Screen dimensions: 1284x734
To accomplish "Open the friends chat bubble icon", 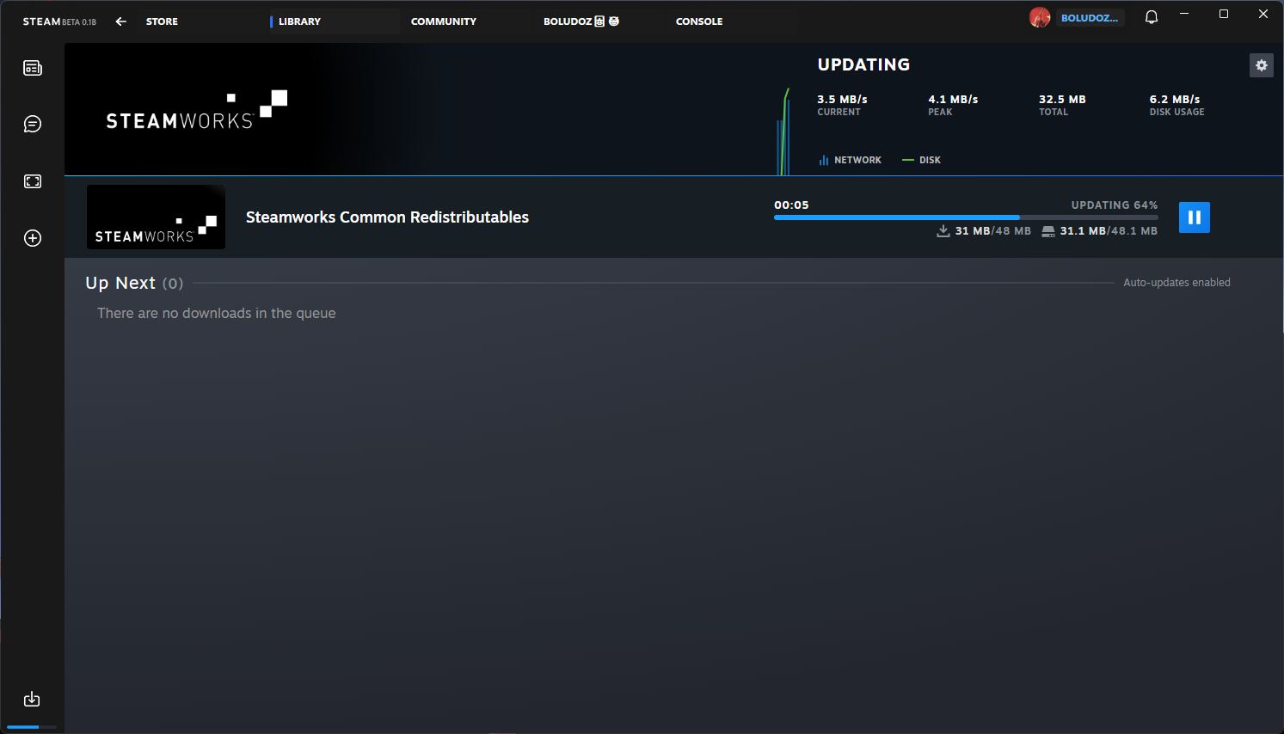I will (33, 125).
